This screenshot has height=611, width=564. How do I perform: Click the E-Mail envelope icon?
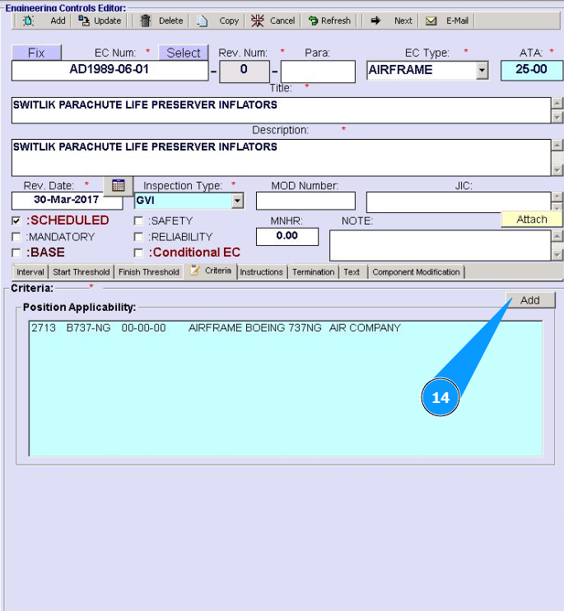click(431, 21)
